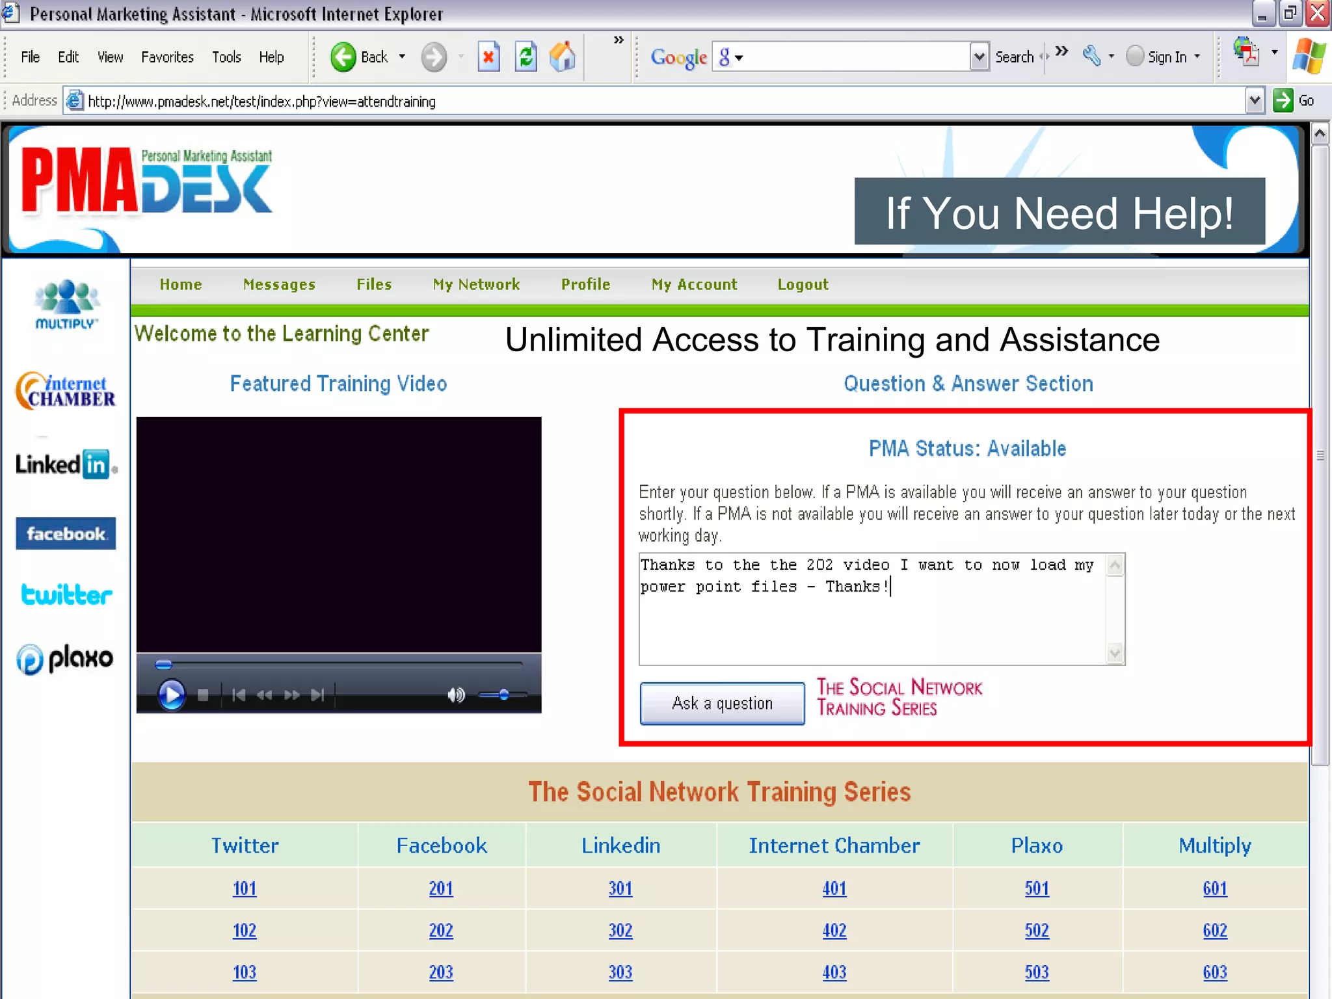Click the Google toolbar logo
The height and width of the screenshot is (999, 1332).
(678, 58)
